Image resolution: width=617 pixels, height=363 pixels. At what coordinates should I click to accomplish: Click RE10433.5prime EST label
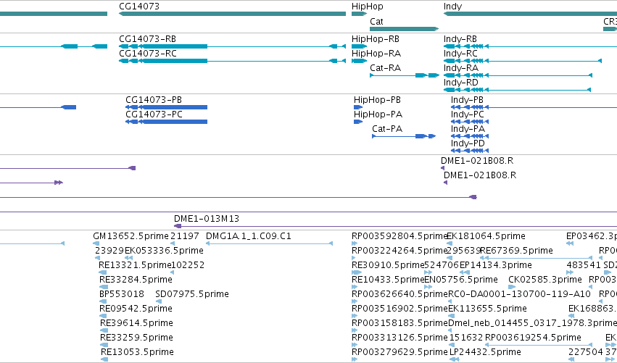coord(388,280)
